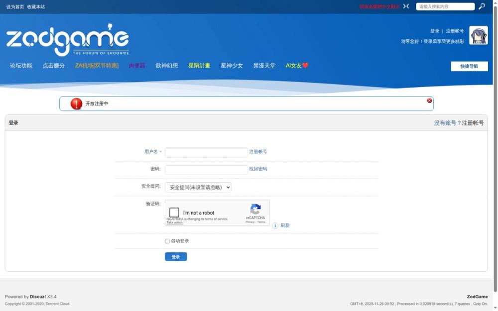
Task: Click the ZodGame logo
Action: [x=67, y=39]
